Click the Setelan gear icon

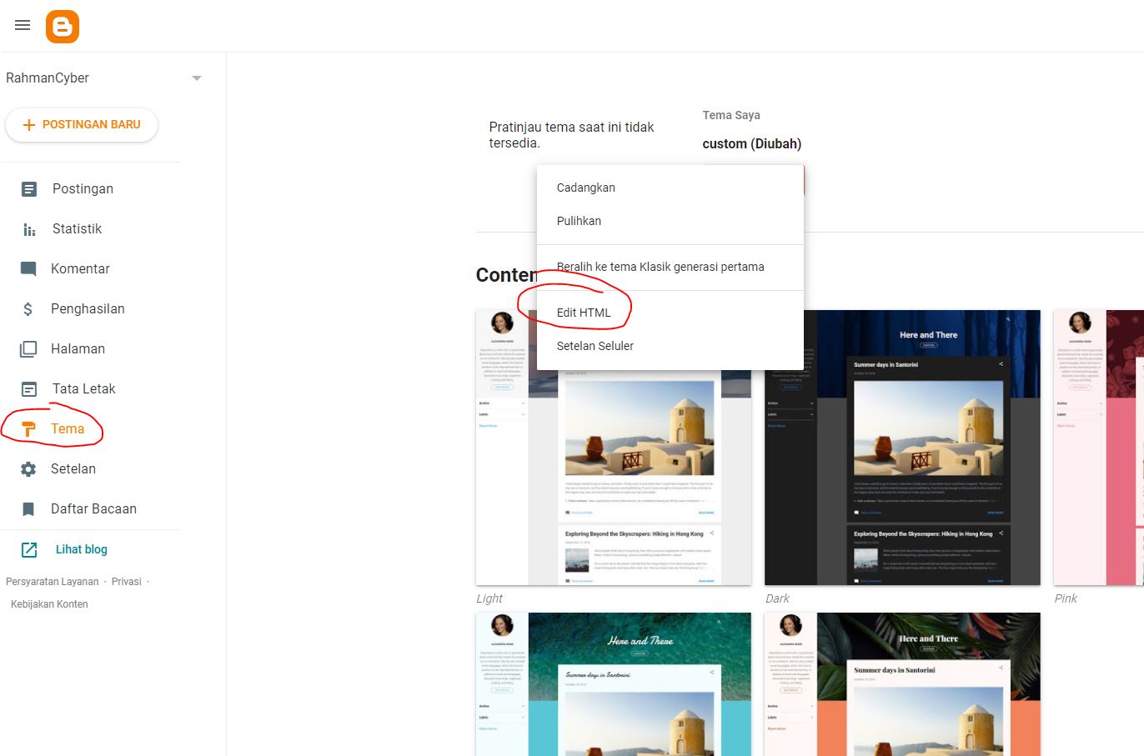pos(28,469)
